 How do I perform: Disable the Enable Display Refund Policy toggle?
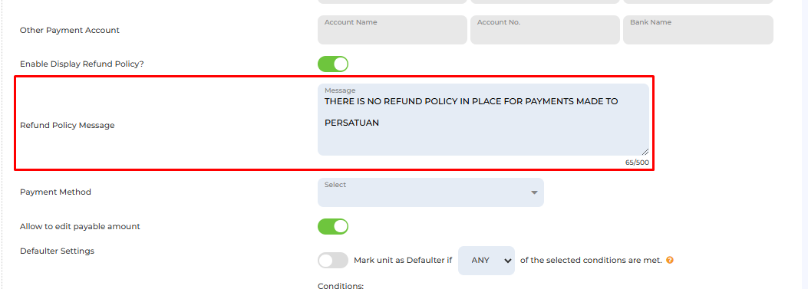tap(333, 64)
